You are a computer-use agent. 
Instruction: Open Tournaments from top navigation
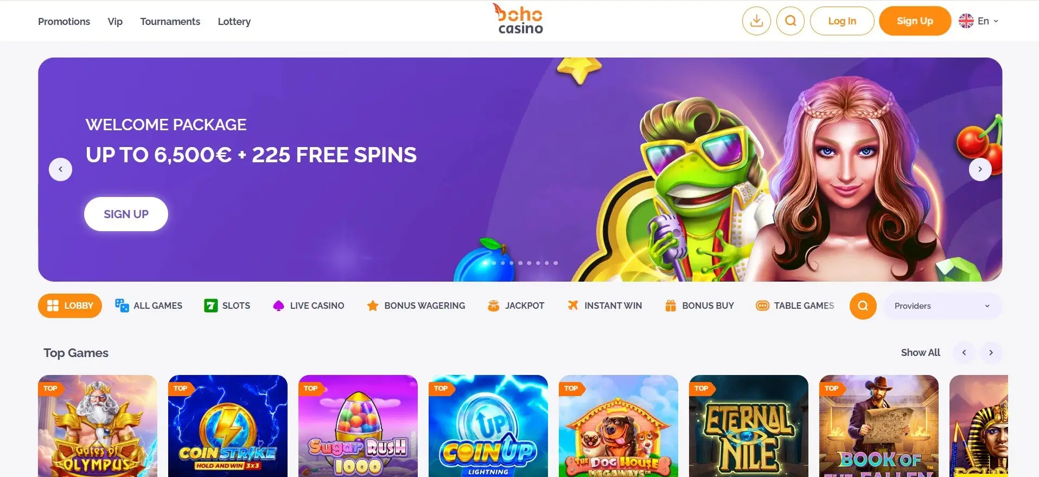click(170, 22)
